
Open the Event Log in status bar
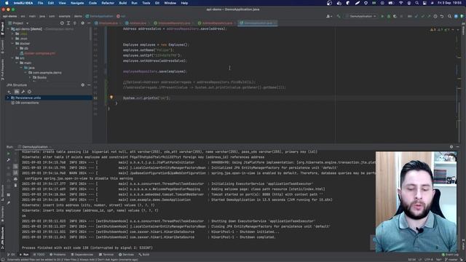(450, 255)
